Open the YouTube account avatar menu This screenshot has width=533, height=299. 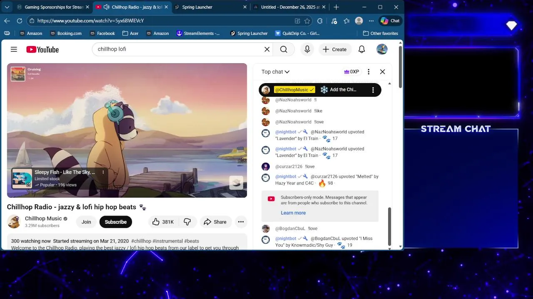(x=382, y=49)
